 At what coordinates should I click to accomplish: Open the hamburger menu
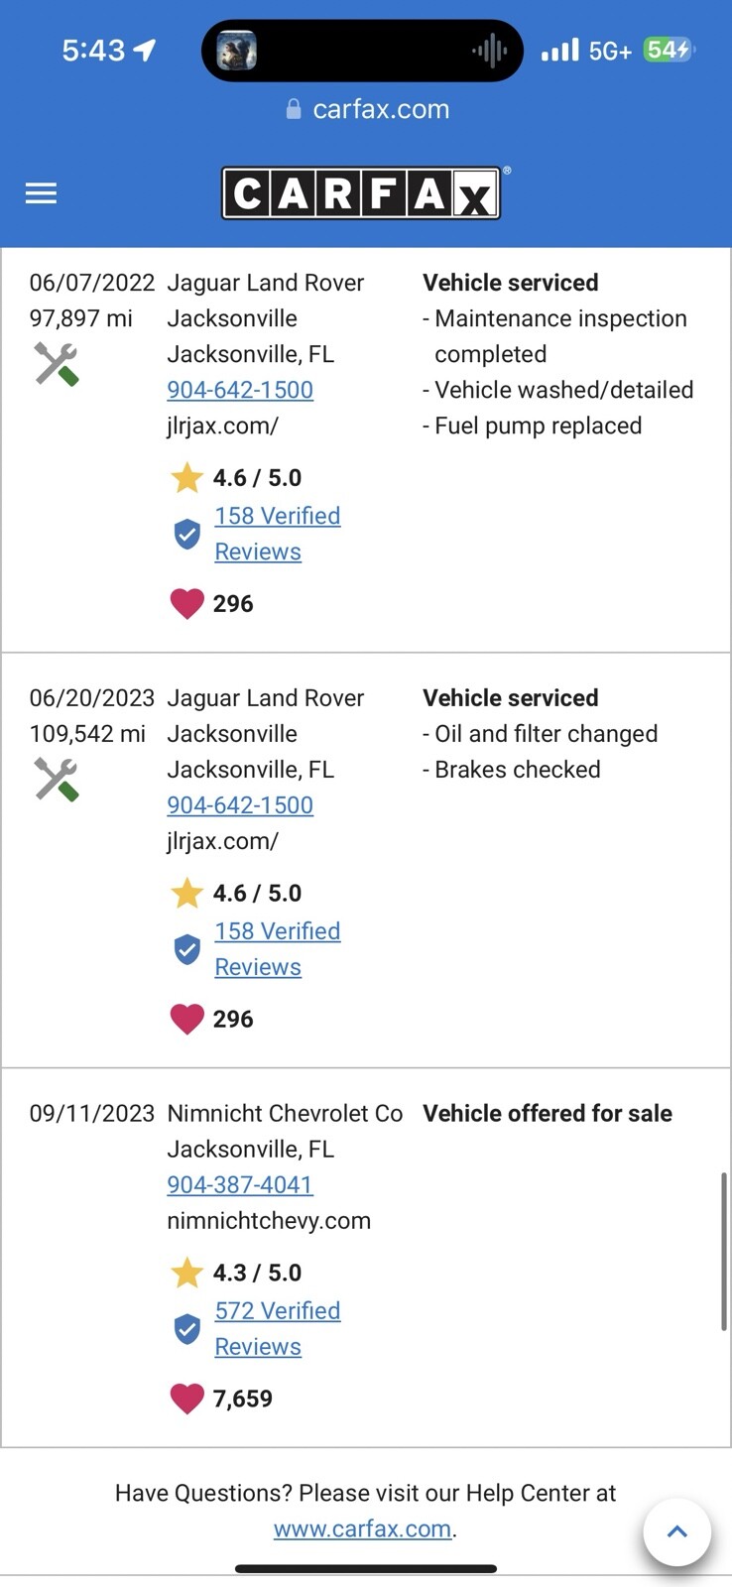[41, 193]
